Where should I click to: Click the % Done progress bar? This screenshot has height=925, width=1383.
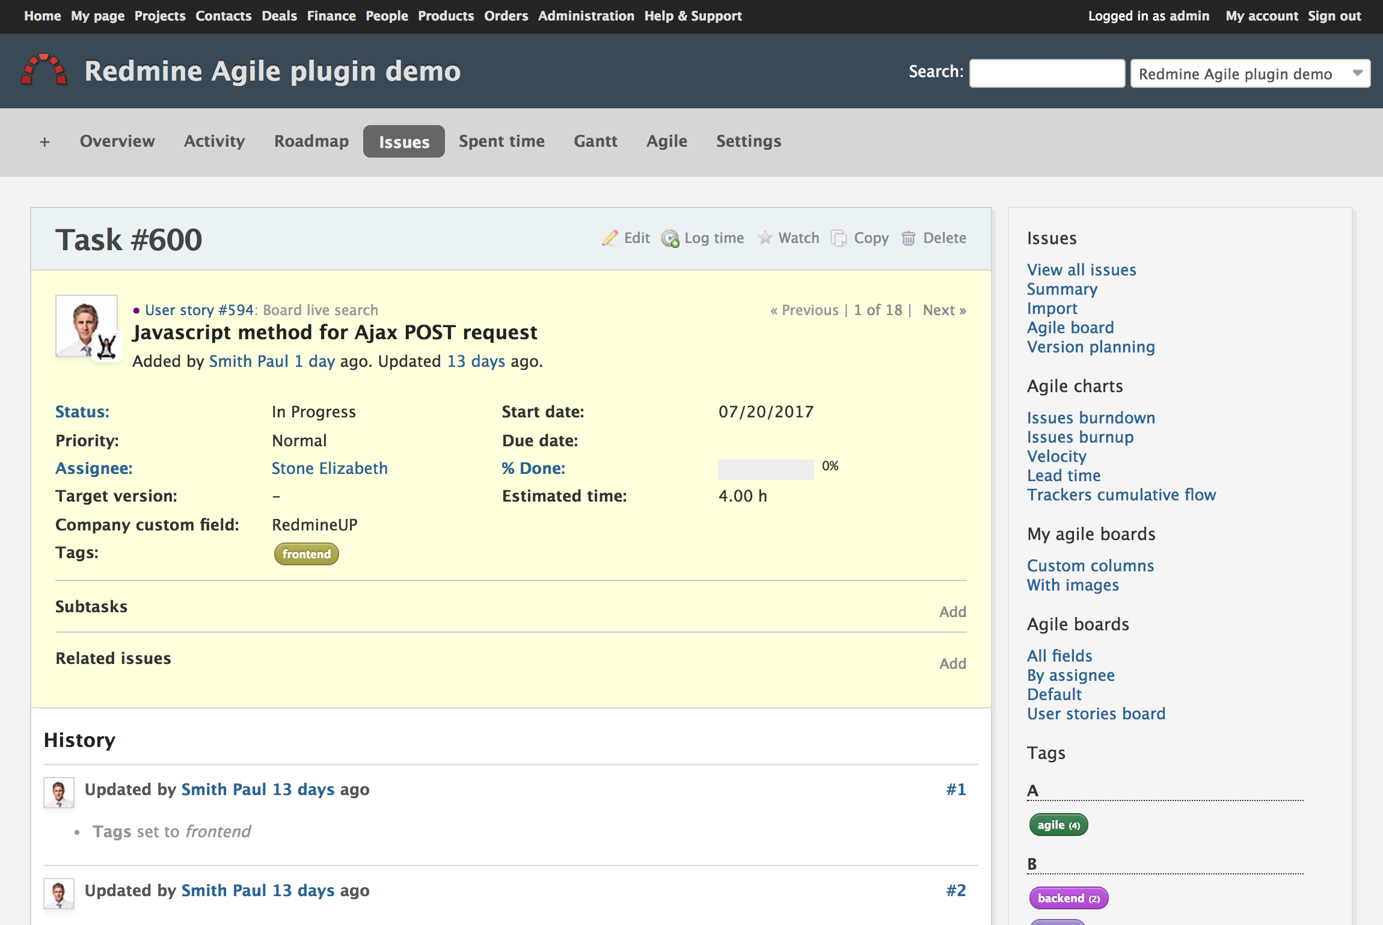click(765, 469)
